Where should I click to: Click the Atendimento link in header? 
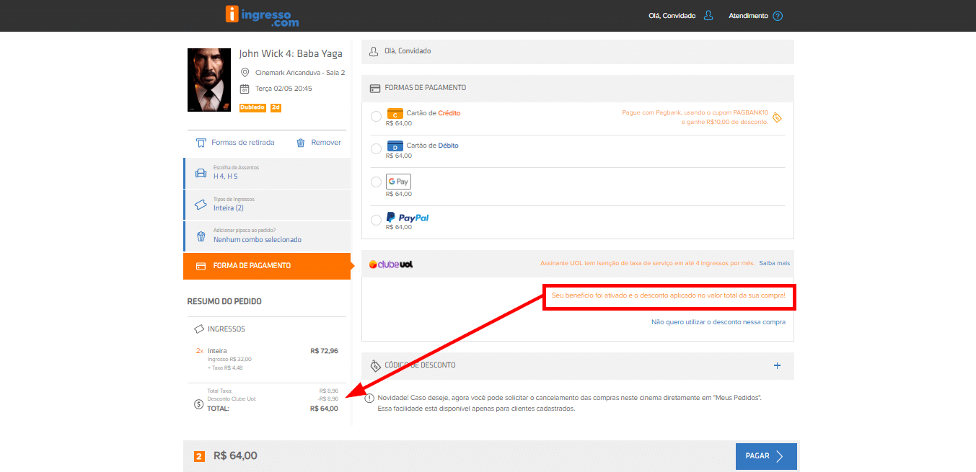tap(748, 16)
